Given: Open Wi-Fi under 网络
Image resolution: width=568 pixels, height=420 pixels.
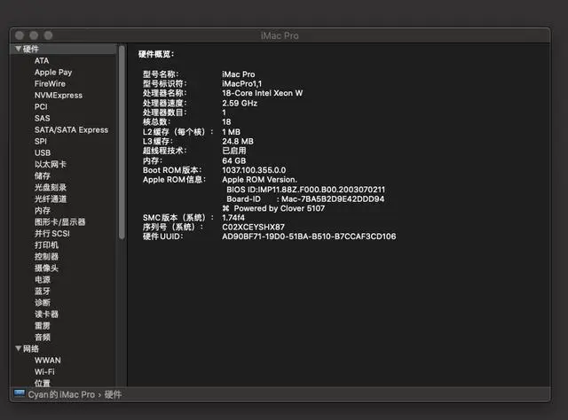Looking at the screenshot, I should (x=44, y=372).
